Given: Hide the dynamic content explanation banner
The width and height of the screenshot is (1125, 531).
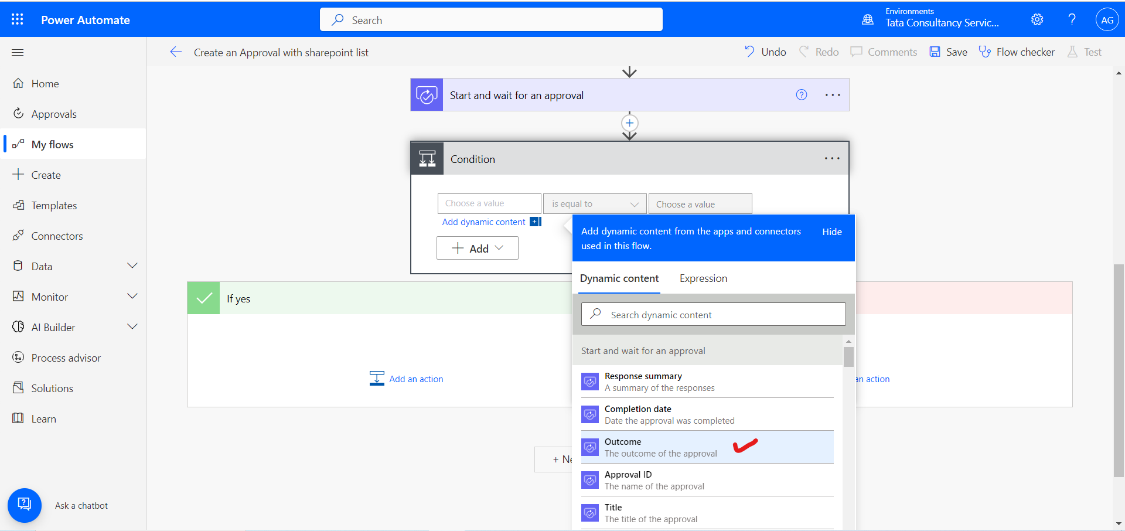Looking at the screenshot, I should 831,232.
